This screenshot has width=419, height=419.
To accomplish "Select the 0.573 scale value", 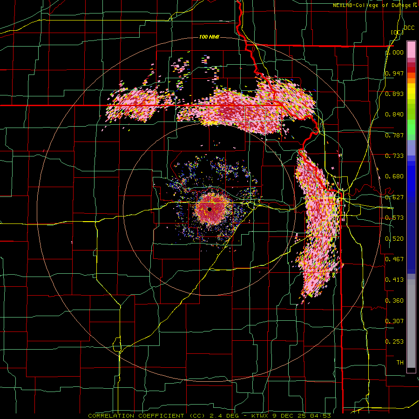I will click(x=394, y=218).
